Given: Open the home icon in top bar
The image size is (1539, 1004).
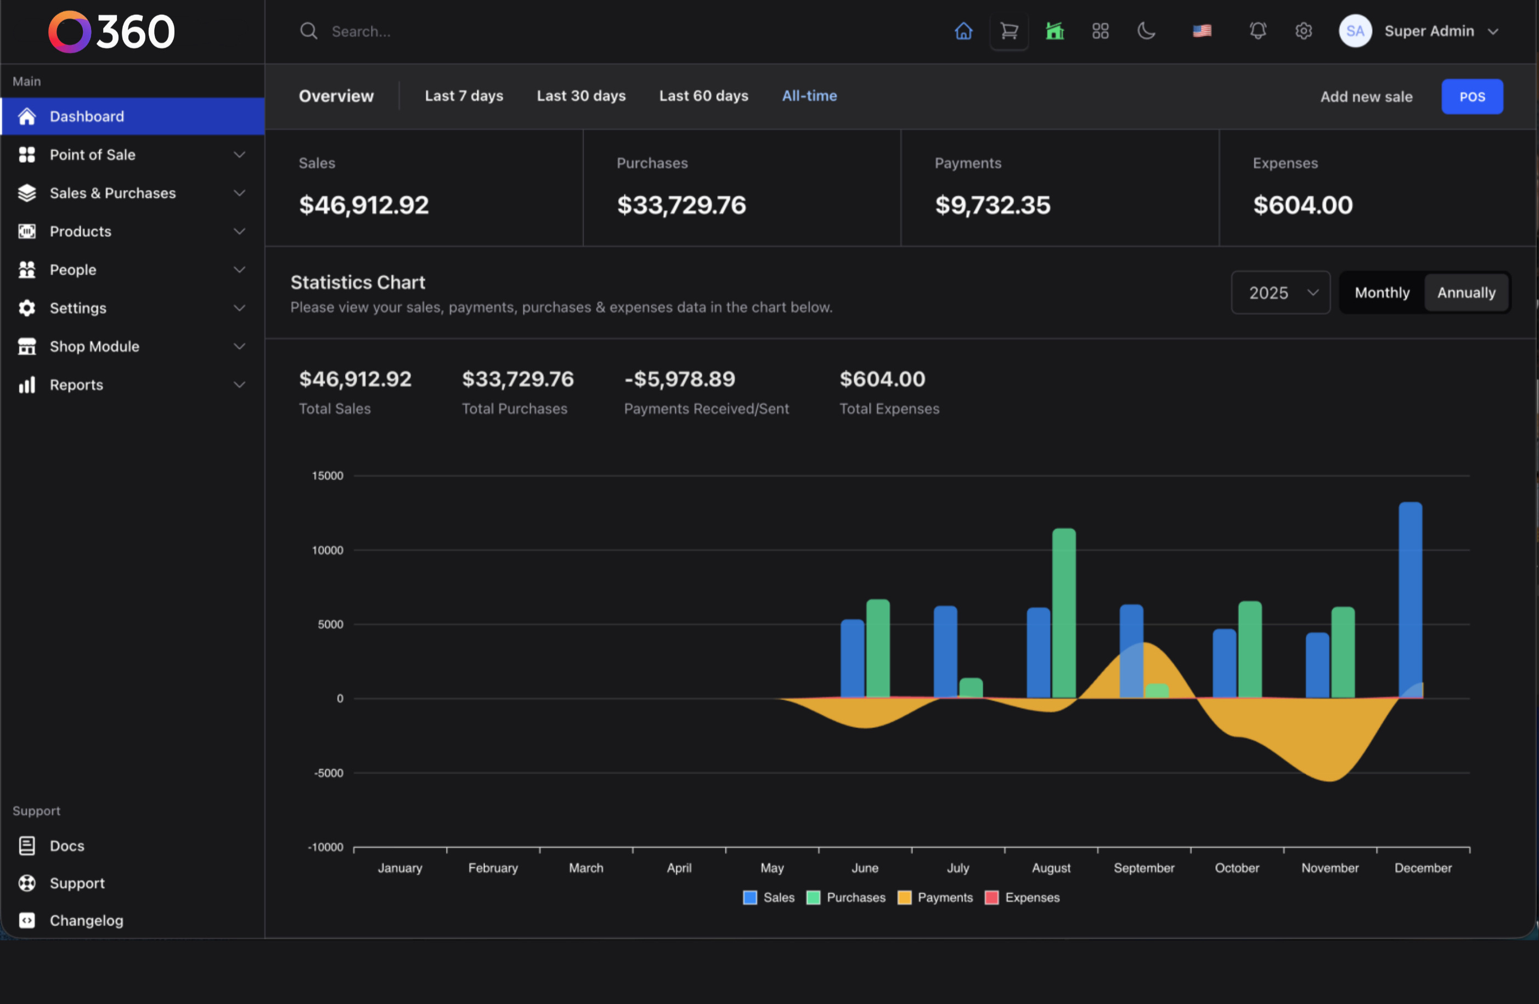Looking at the screenshot, I should [963, 31].
